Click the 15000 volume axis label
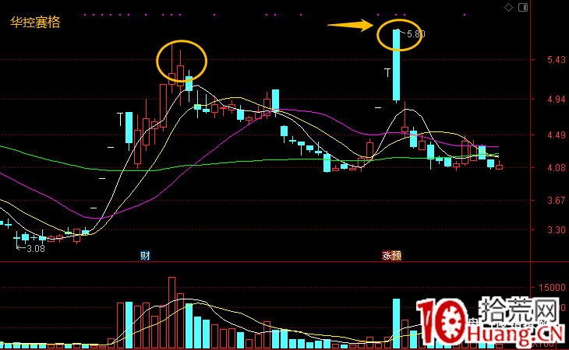Image resolution: width=569 pixels, height=350 pixels. coord(552,288)
